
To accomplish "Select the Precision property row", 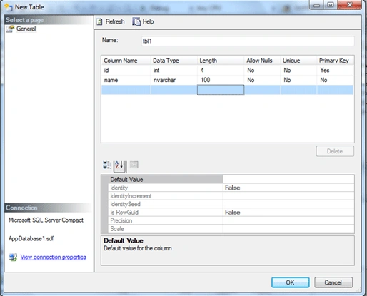I will click(166, 220).
